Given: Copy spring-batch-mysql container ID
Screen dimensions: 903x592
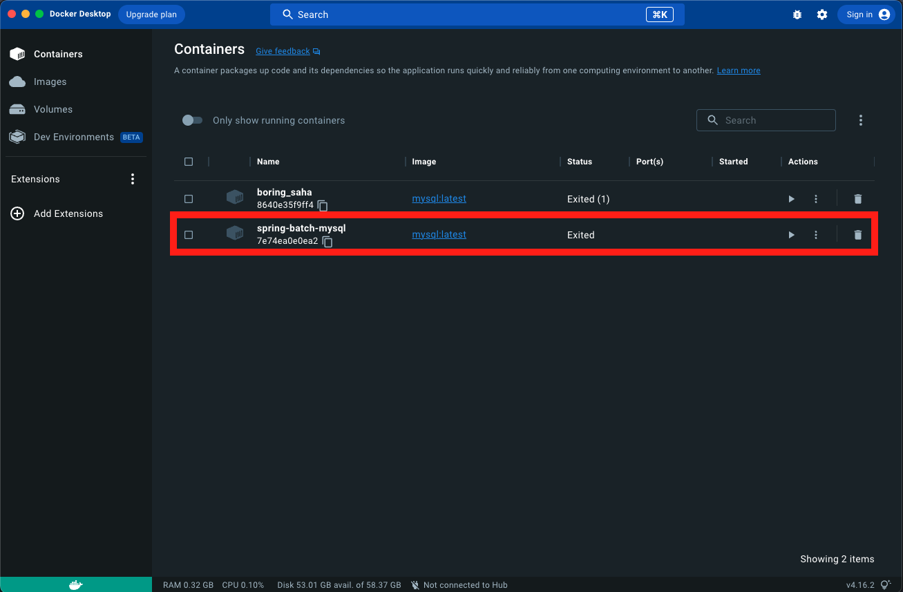Looking at the screenshot, I should click(327, 242).
